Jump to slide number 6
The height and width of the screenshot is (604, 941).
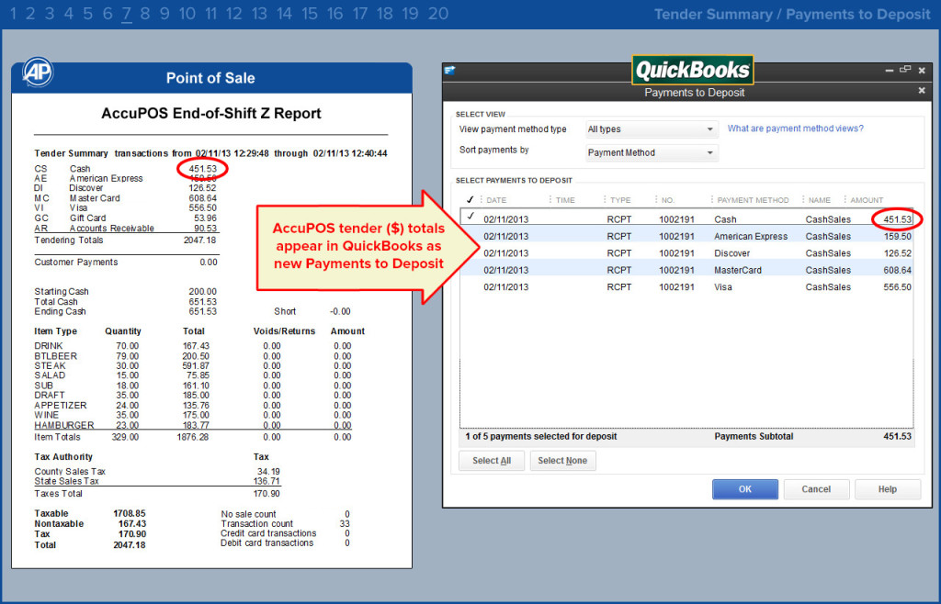tap(108, 14)
